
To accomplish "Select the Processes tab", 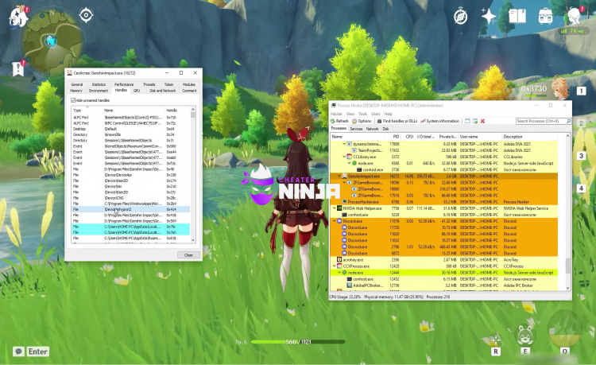I will coord(339,129).
